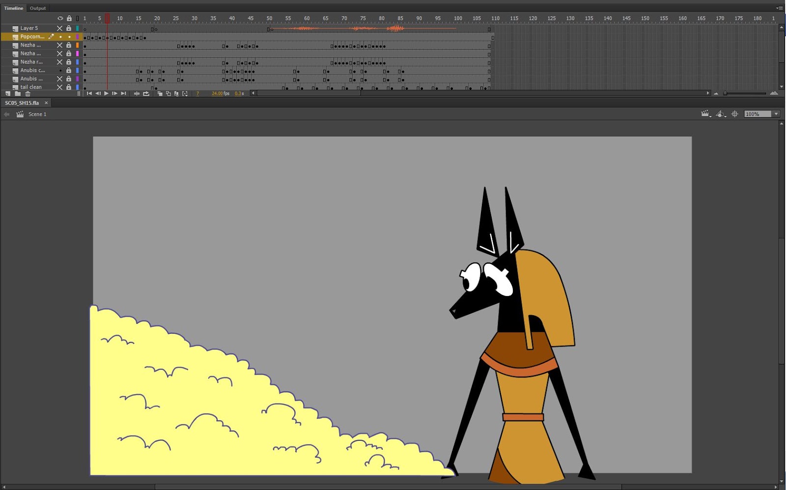The height and width of the screenshot is (490, 786).
Task: Select the Layer 5 layer
Action: click(29, 28)
